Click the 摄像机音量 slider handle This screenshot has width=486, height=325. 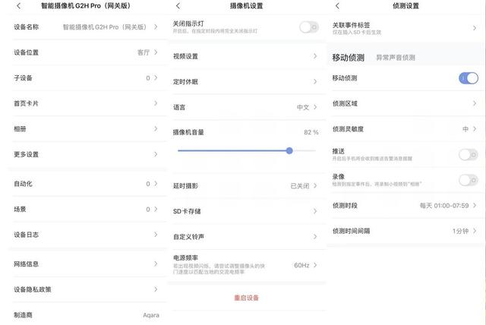pos(289,151)
